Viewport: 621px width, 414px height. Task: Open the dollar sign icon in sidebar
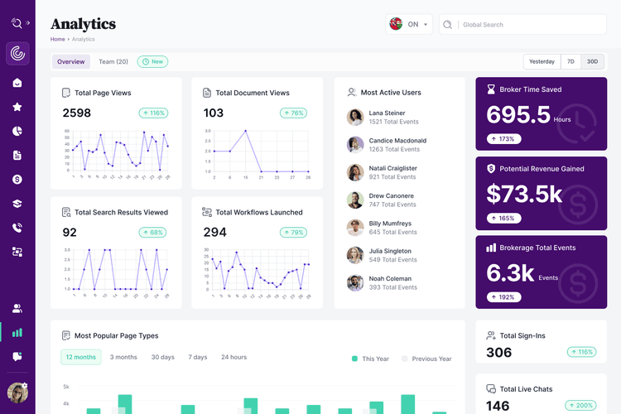(17, 179)
